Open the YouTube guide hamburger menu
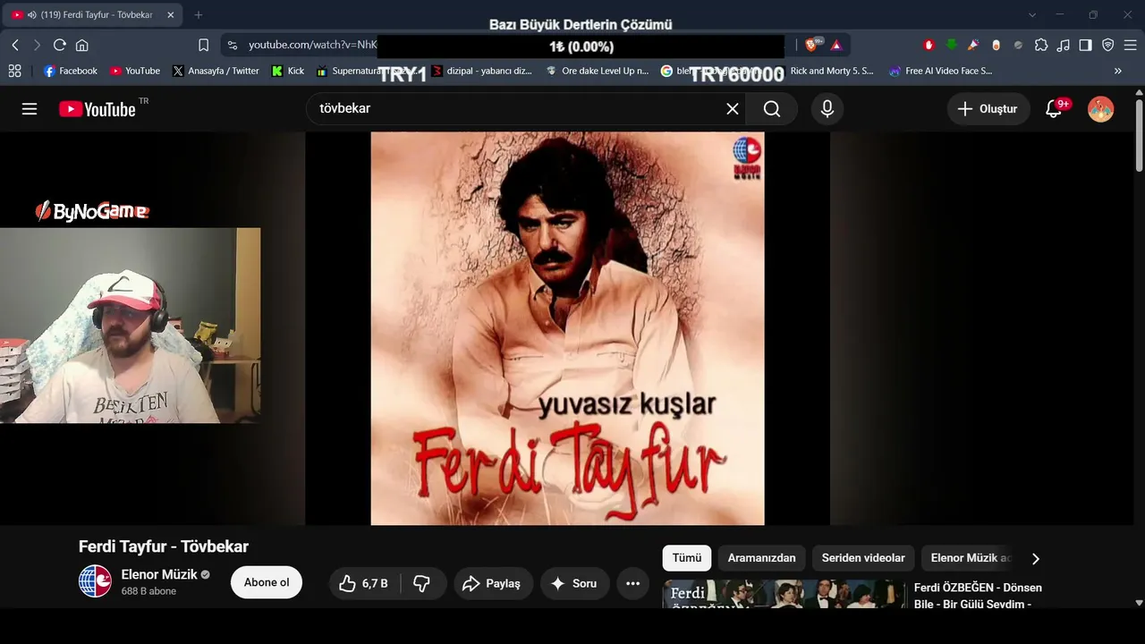 [x=30, y=108]
